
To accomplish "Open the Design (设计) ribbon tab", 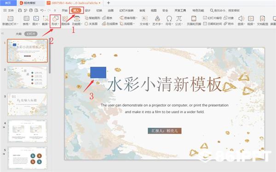I will (87, 11).
